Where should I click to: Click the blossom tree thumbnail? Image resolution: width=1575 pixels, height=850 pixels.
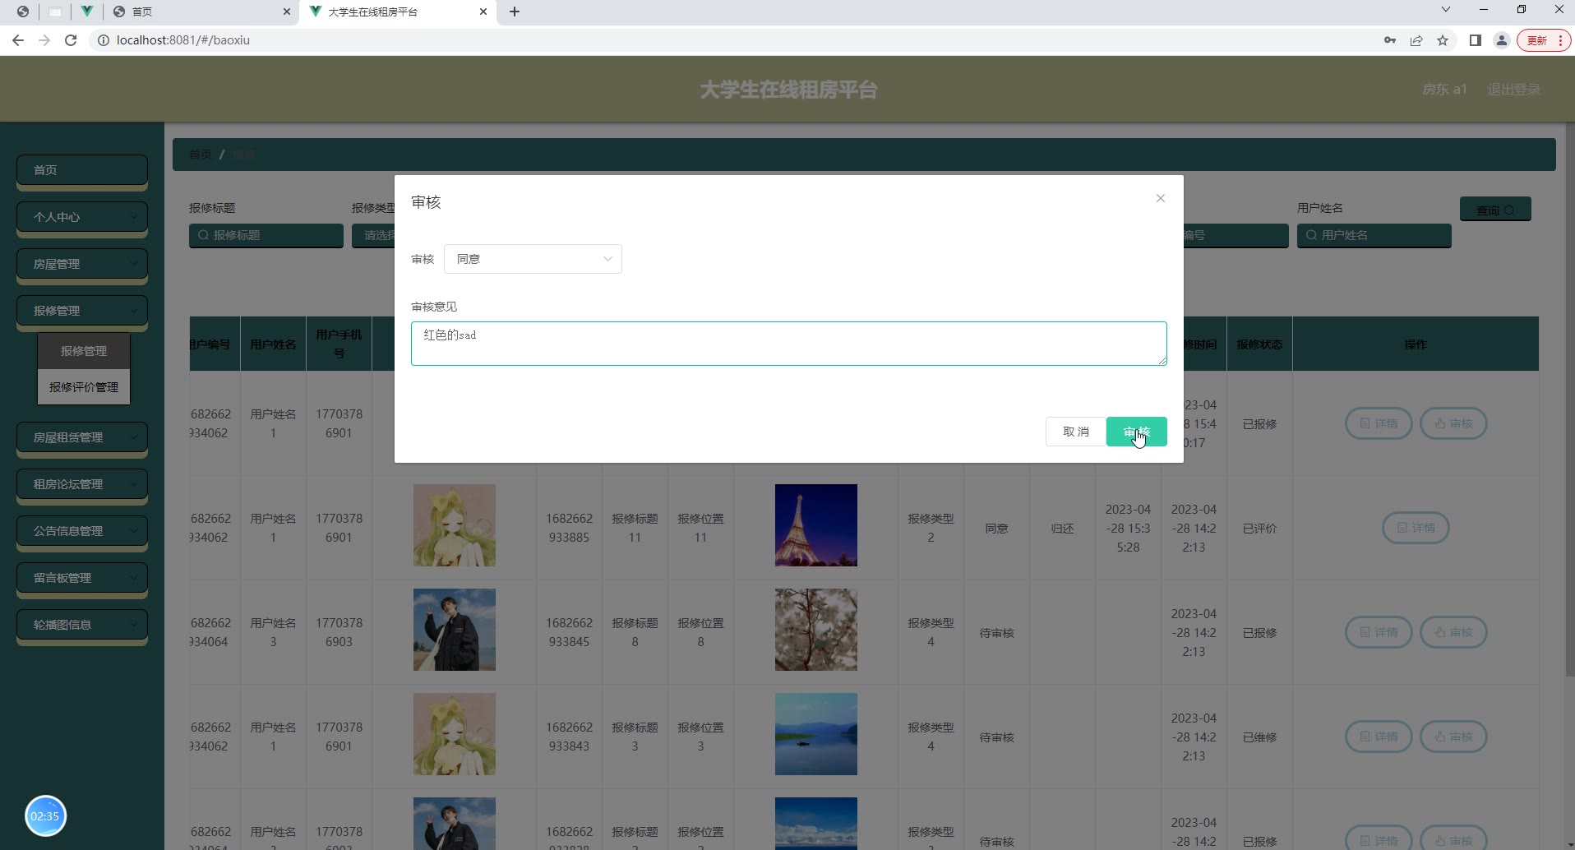[x=815, y=630]
